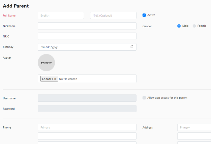Focus the English full name field
This screenshot has width=211, height=144.
(x=61, y=15)
